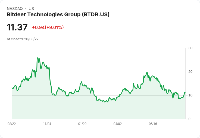Click the January peak on the price line
Viewport: 200px width, 138px height.
click(x=82, y=82)
